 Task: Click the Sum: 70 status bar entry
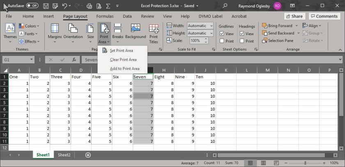(x=232, y=163)
